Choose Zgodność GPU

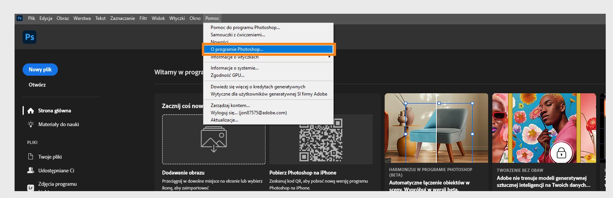coord(268,75)
